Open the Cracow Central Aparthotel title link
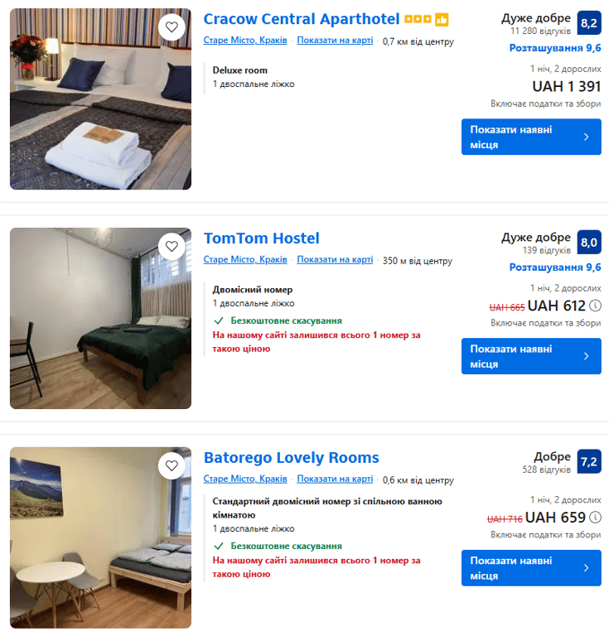Image resolution: width=609 pixels, height=636 pixels. tap(302, 19)
